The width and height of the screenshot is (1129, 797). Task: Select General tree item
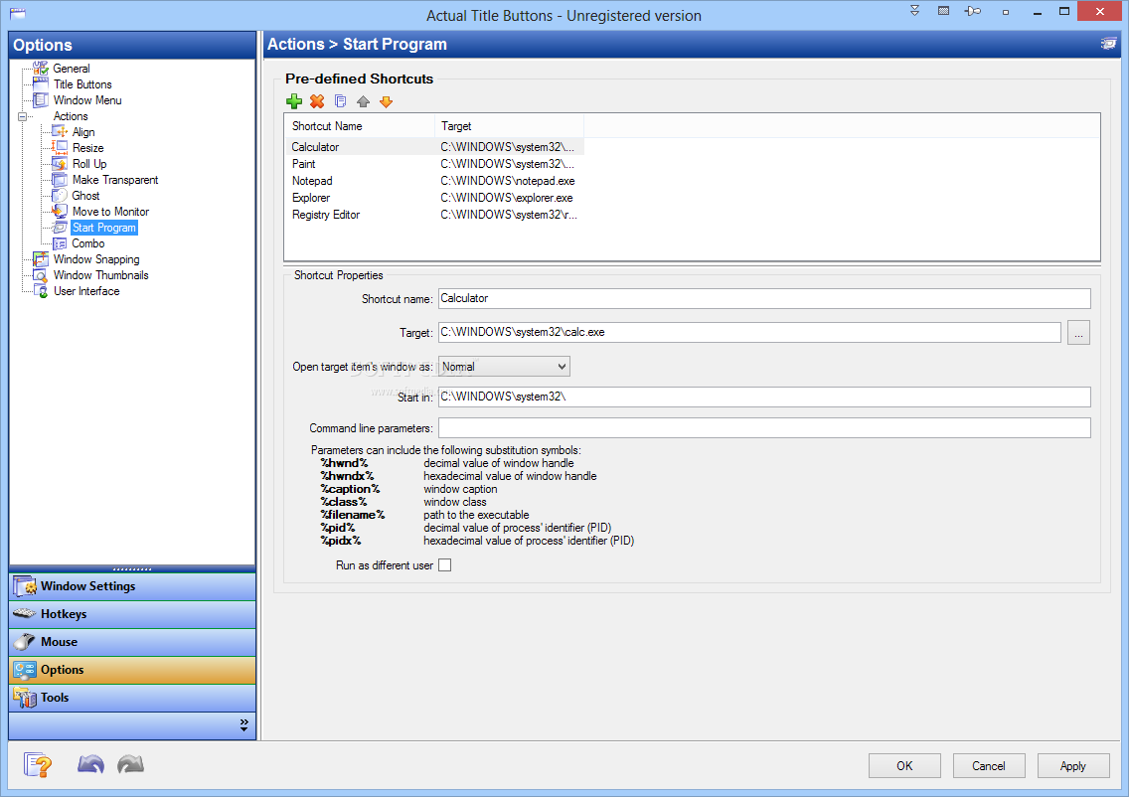click(x=72, y=69)
